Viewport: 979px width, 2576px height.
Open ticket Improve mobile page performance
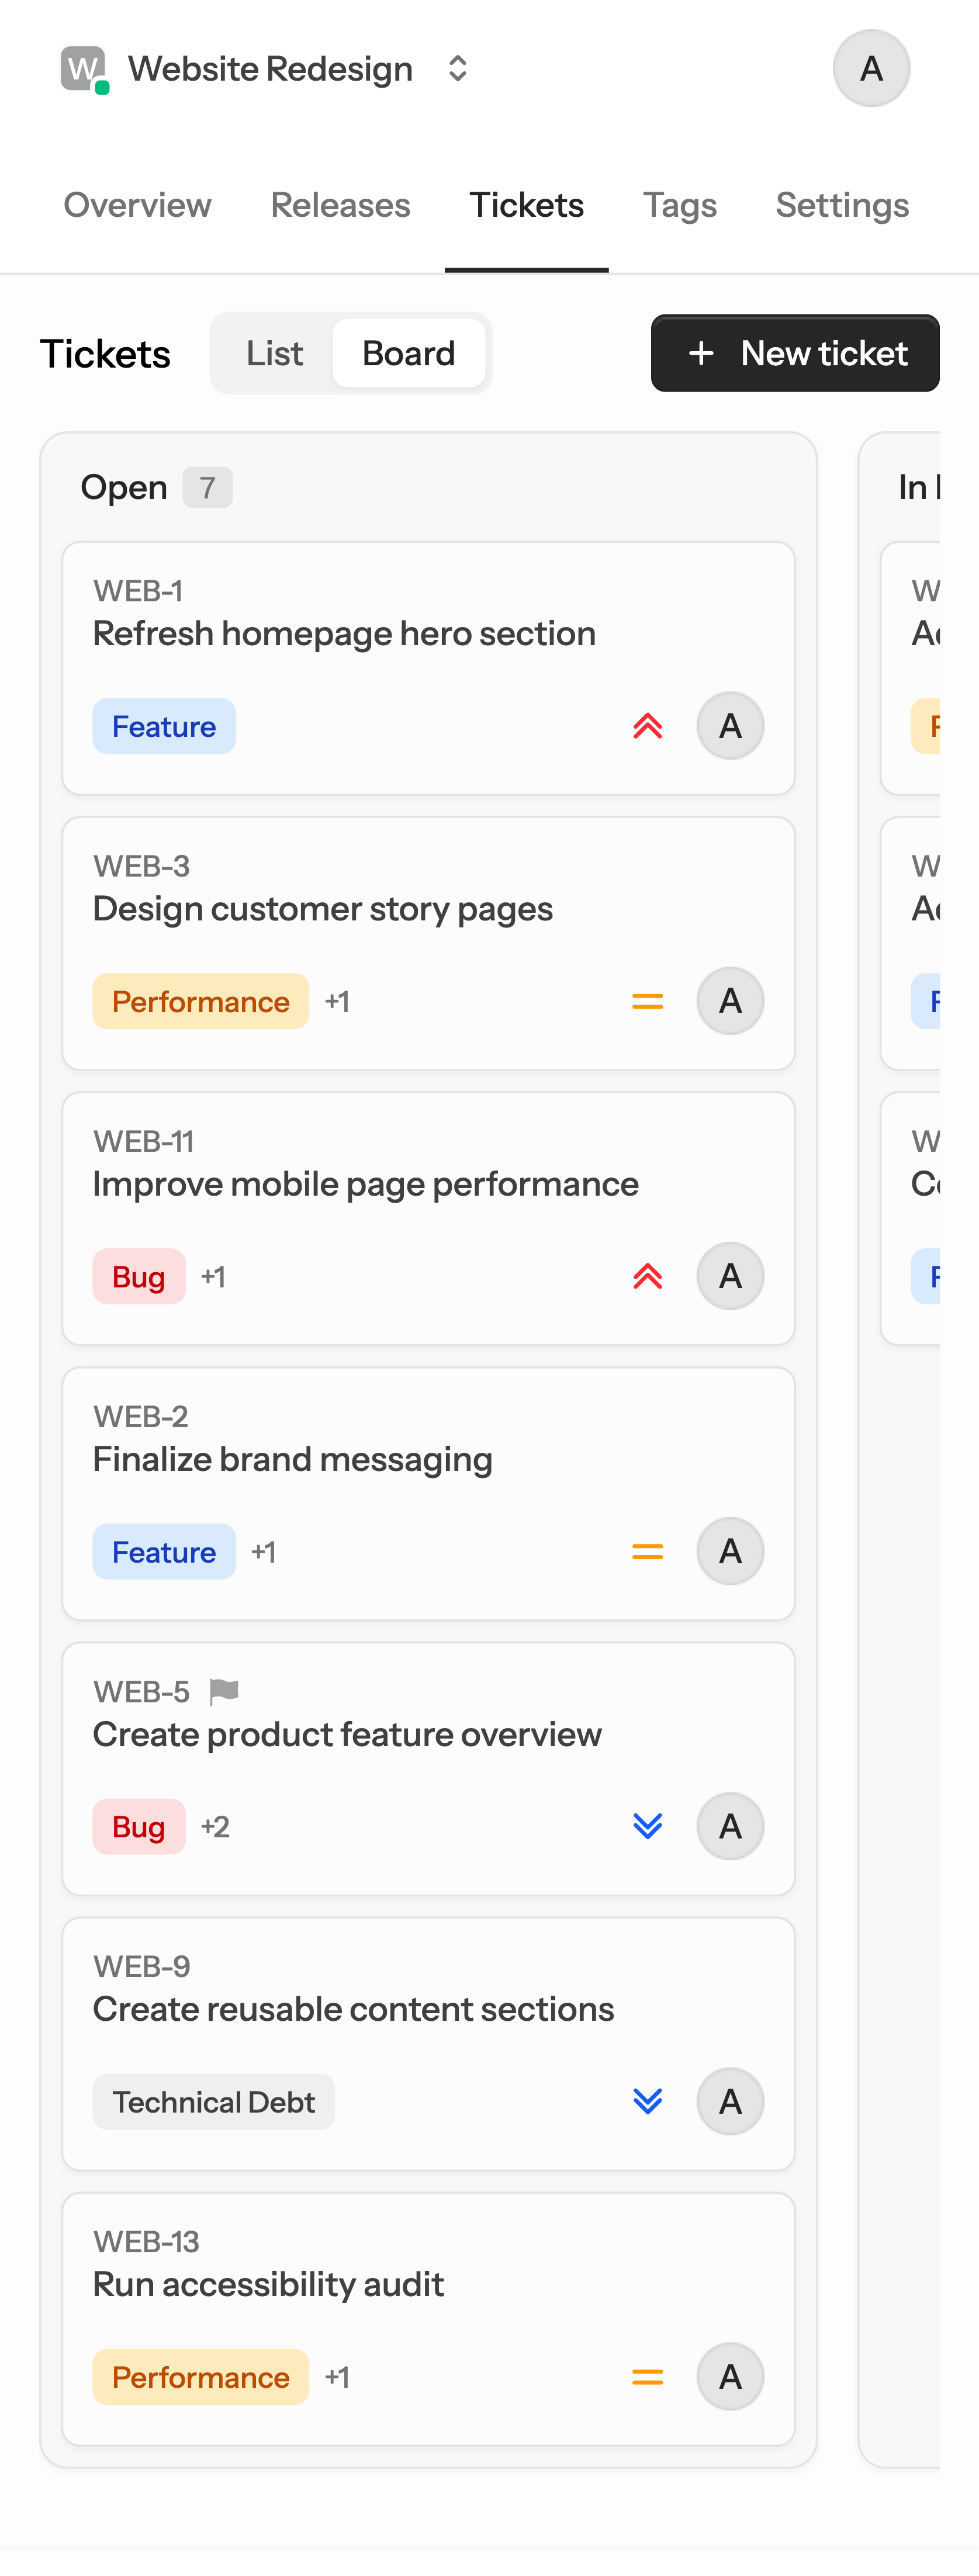(x=366, y=1184)
